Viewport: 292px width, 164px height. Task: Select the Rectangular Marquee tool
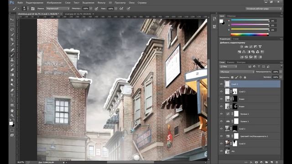tap(12, 25)
